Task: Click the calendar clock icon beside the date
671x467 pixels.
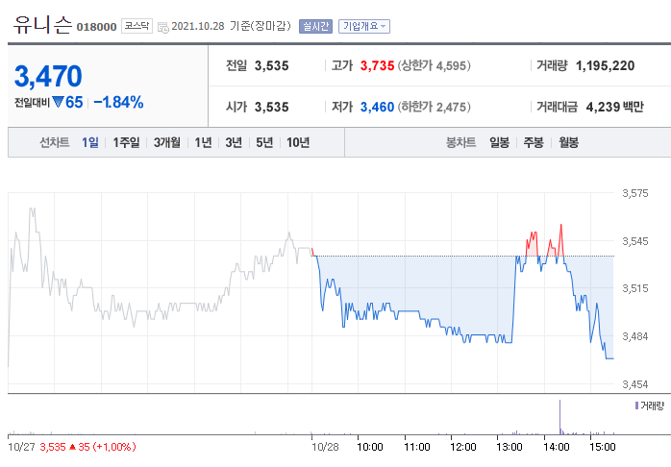Action: pyautogui.click(x=163, y=27)
